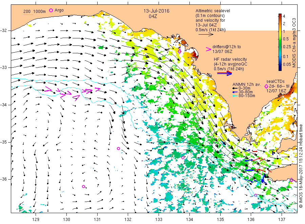Click the colorbar tick label '0.05'
The image size is (305, 224).
[x=287, y=64]
